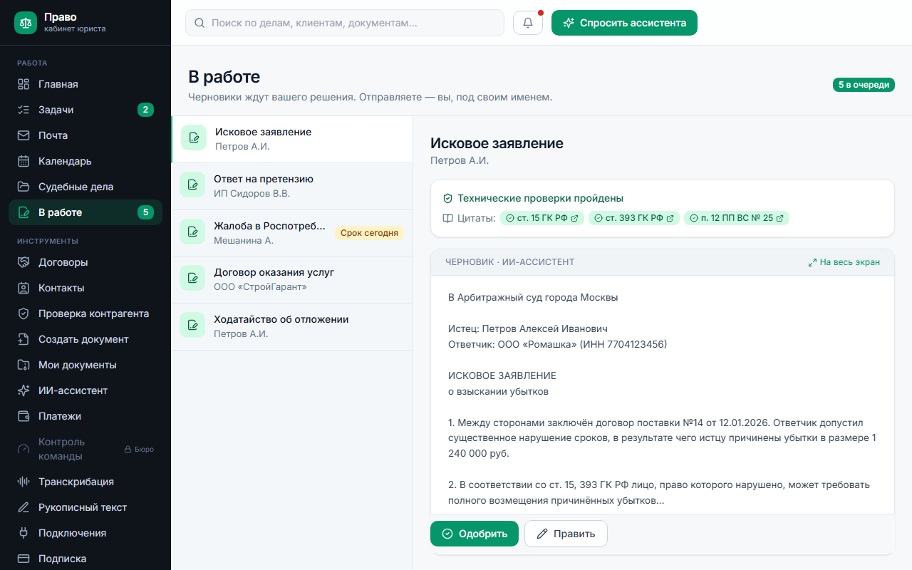
Task: Open Мои документы in sidebar
Action: (85, 365)
